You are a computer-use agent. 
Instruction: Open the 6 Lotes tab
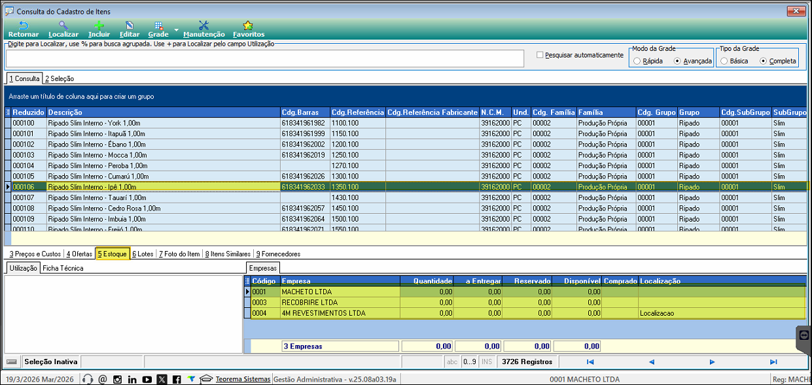click(x=143, y=254)
